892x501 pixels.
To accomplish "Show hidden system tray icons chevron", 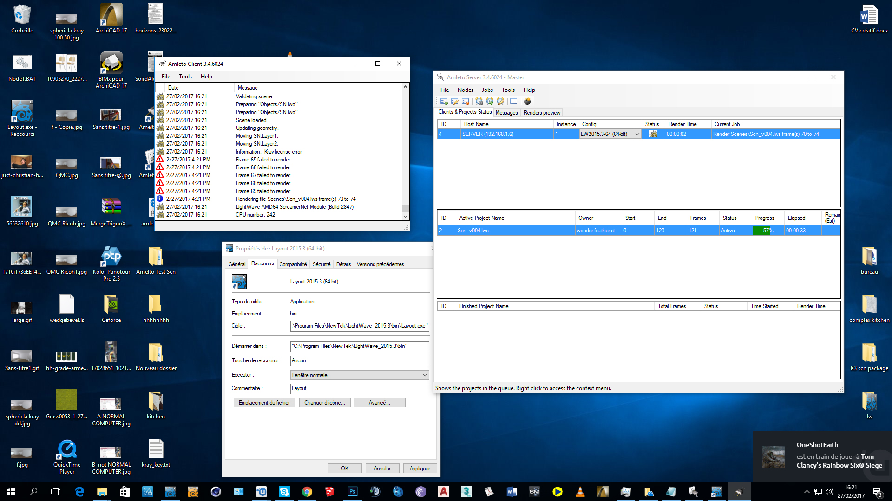I will point(807,492).
